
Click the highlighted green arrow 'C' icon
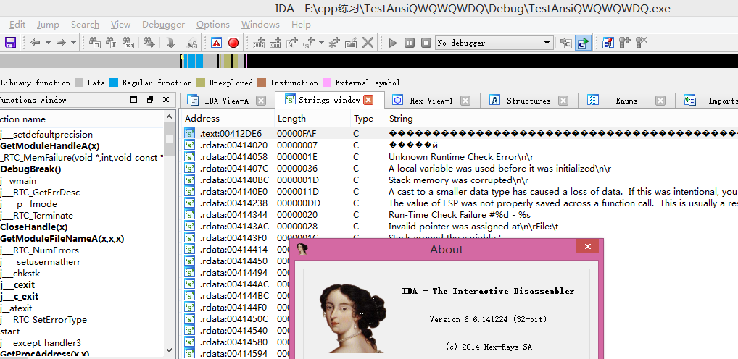click(584, 43)
